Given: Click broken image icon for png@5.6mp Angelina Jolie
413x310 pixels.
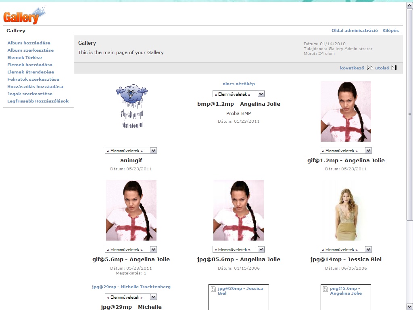Looking at the screenshot, I should (x=325, y=289).
